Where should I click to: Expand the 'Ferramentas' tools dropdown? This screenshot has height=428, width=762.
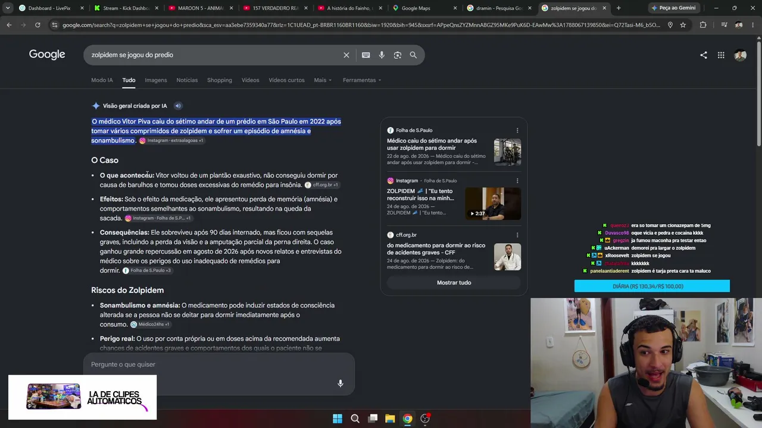(x=362, y=80)
